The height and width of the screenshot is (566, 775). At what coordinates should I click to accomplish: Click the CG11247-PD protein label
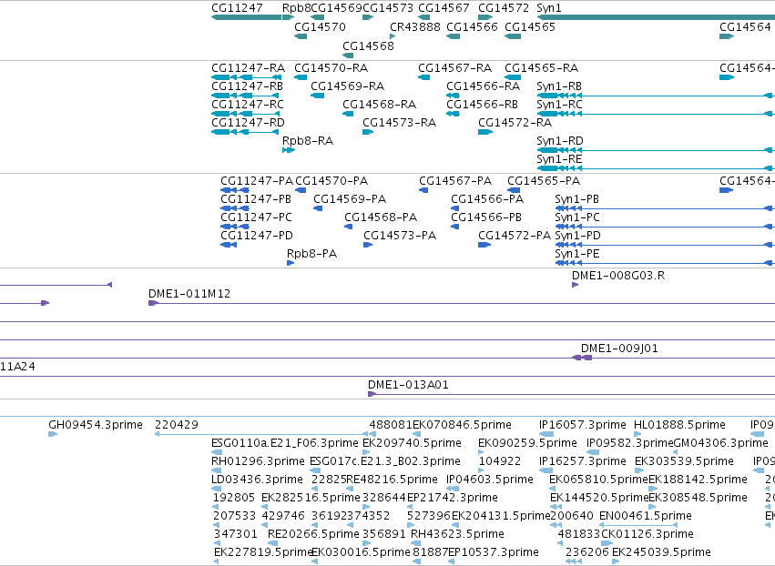coord(257,236)
